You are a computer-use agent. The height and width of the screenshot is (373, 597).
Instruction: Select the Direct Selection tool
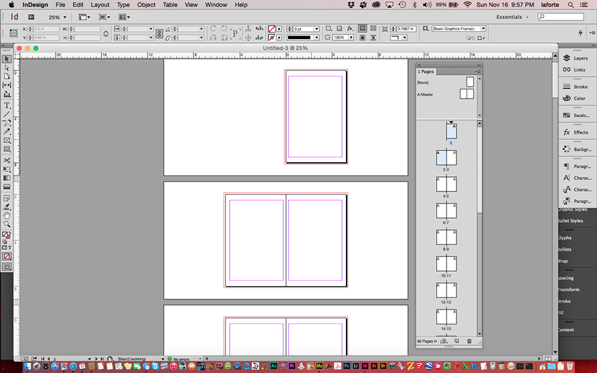click(7, 68)
